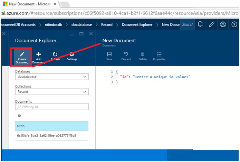Go to docdatabase breadcrumb

tap(81, 24)
